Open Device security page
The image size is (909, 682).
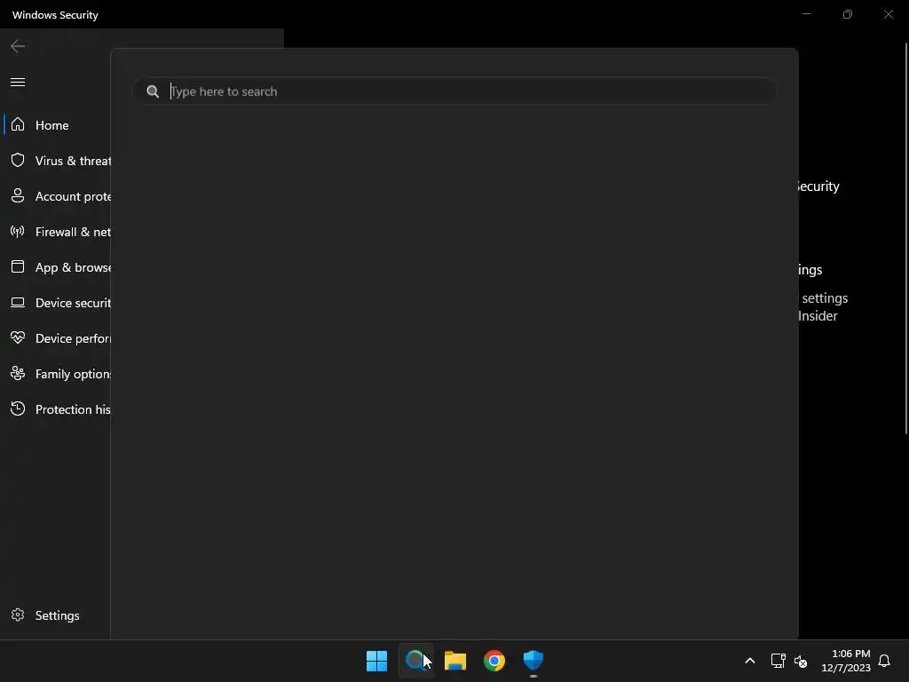[57, 302]
